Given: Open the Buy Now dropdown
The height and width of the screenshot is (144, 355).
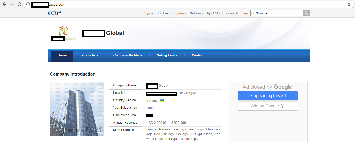Looking at the screenshot, I should 179,13.
